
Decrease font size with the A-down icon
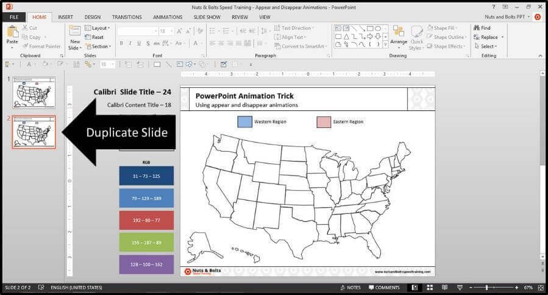[188, 31]
